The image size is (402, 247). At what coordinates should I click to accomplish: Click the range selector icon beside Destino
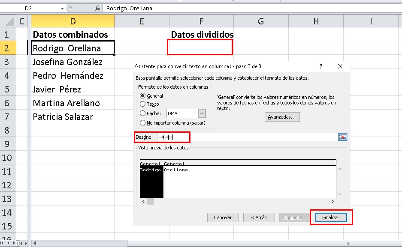342,137
